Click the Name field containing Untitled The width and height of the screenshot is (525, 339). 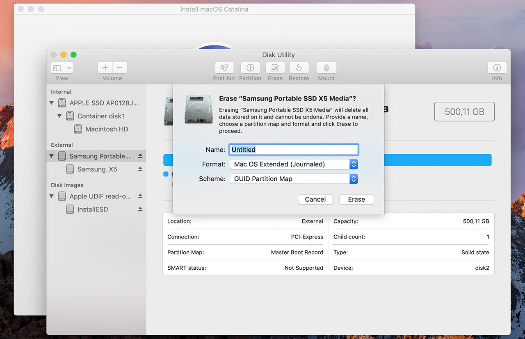pyautogui.click(x=294, y=150)
